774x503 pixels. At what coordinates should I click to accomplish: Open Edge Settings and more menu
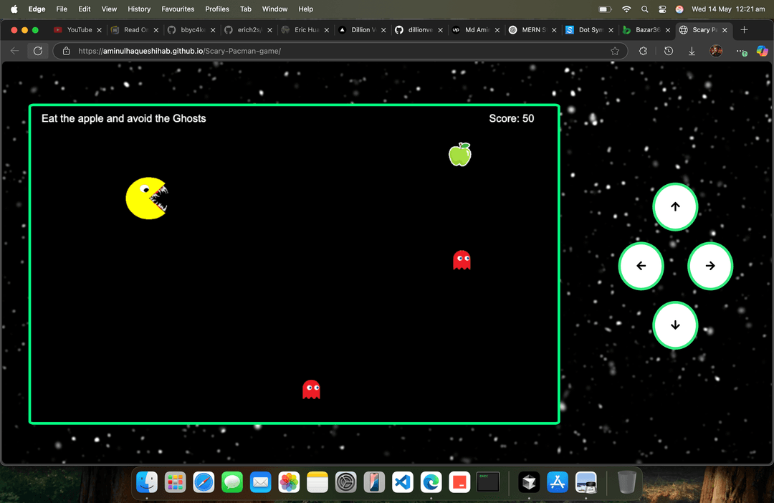click(738, 51)
